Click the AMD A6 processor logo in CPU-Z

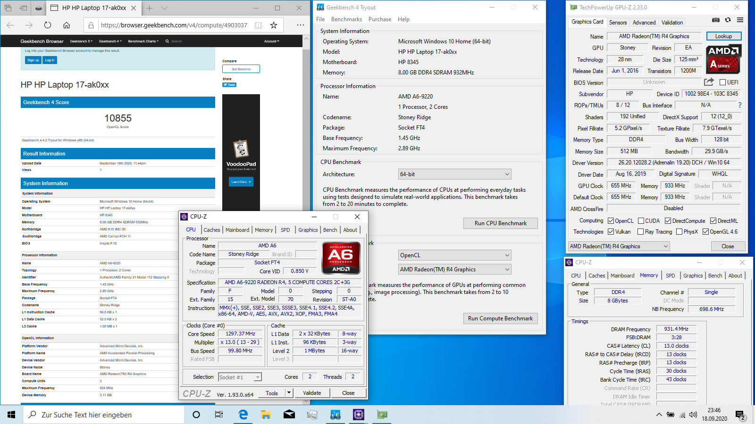(341, 258)
